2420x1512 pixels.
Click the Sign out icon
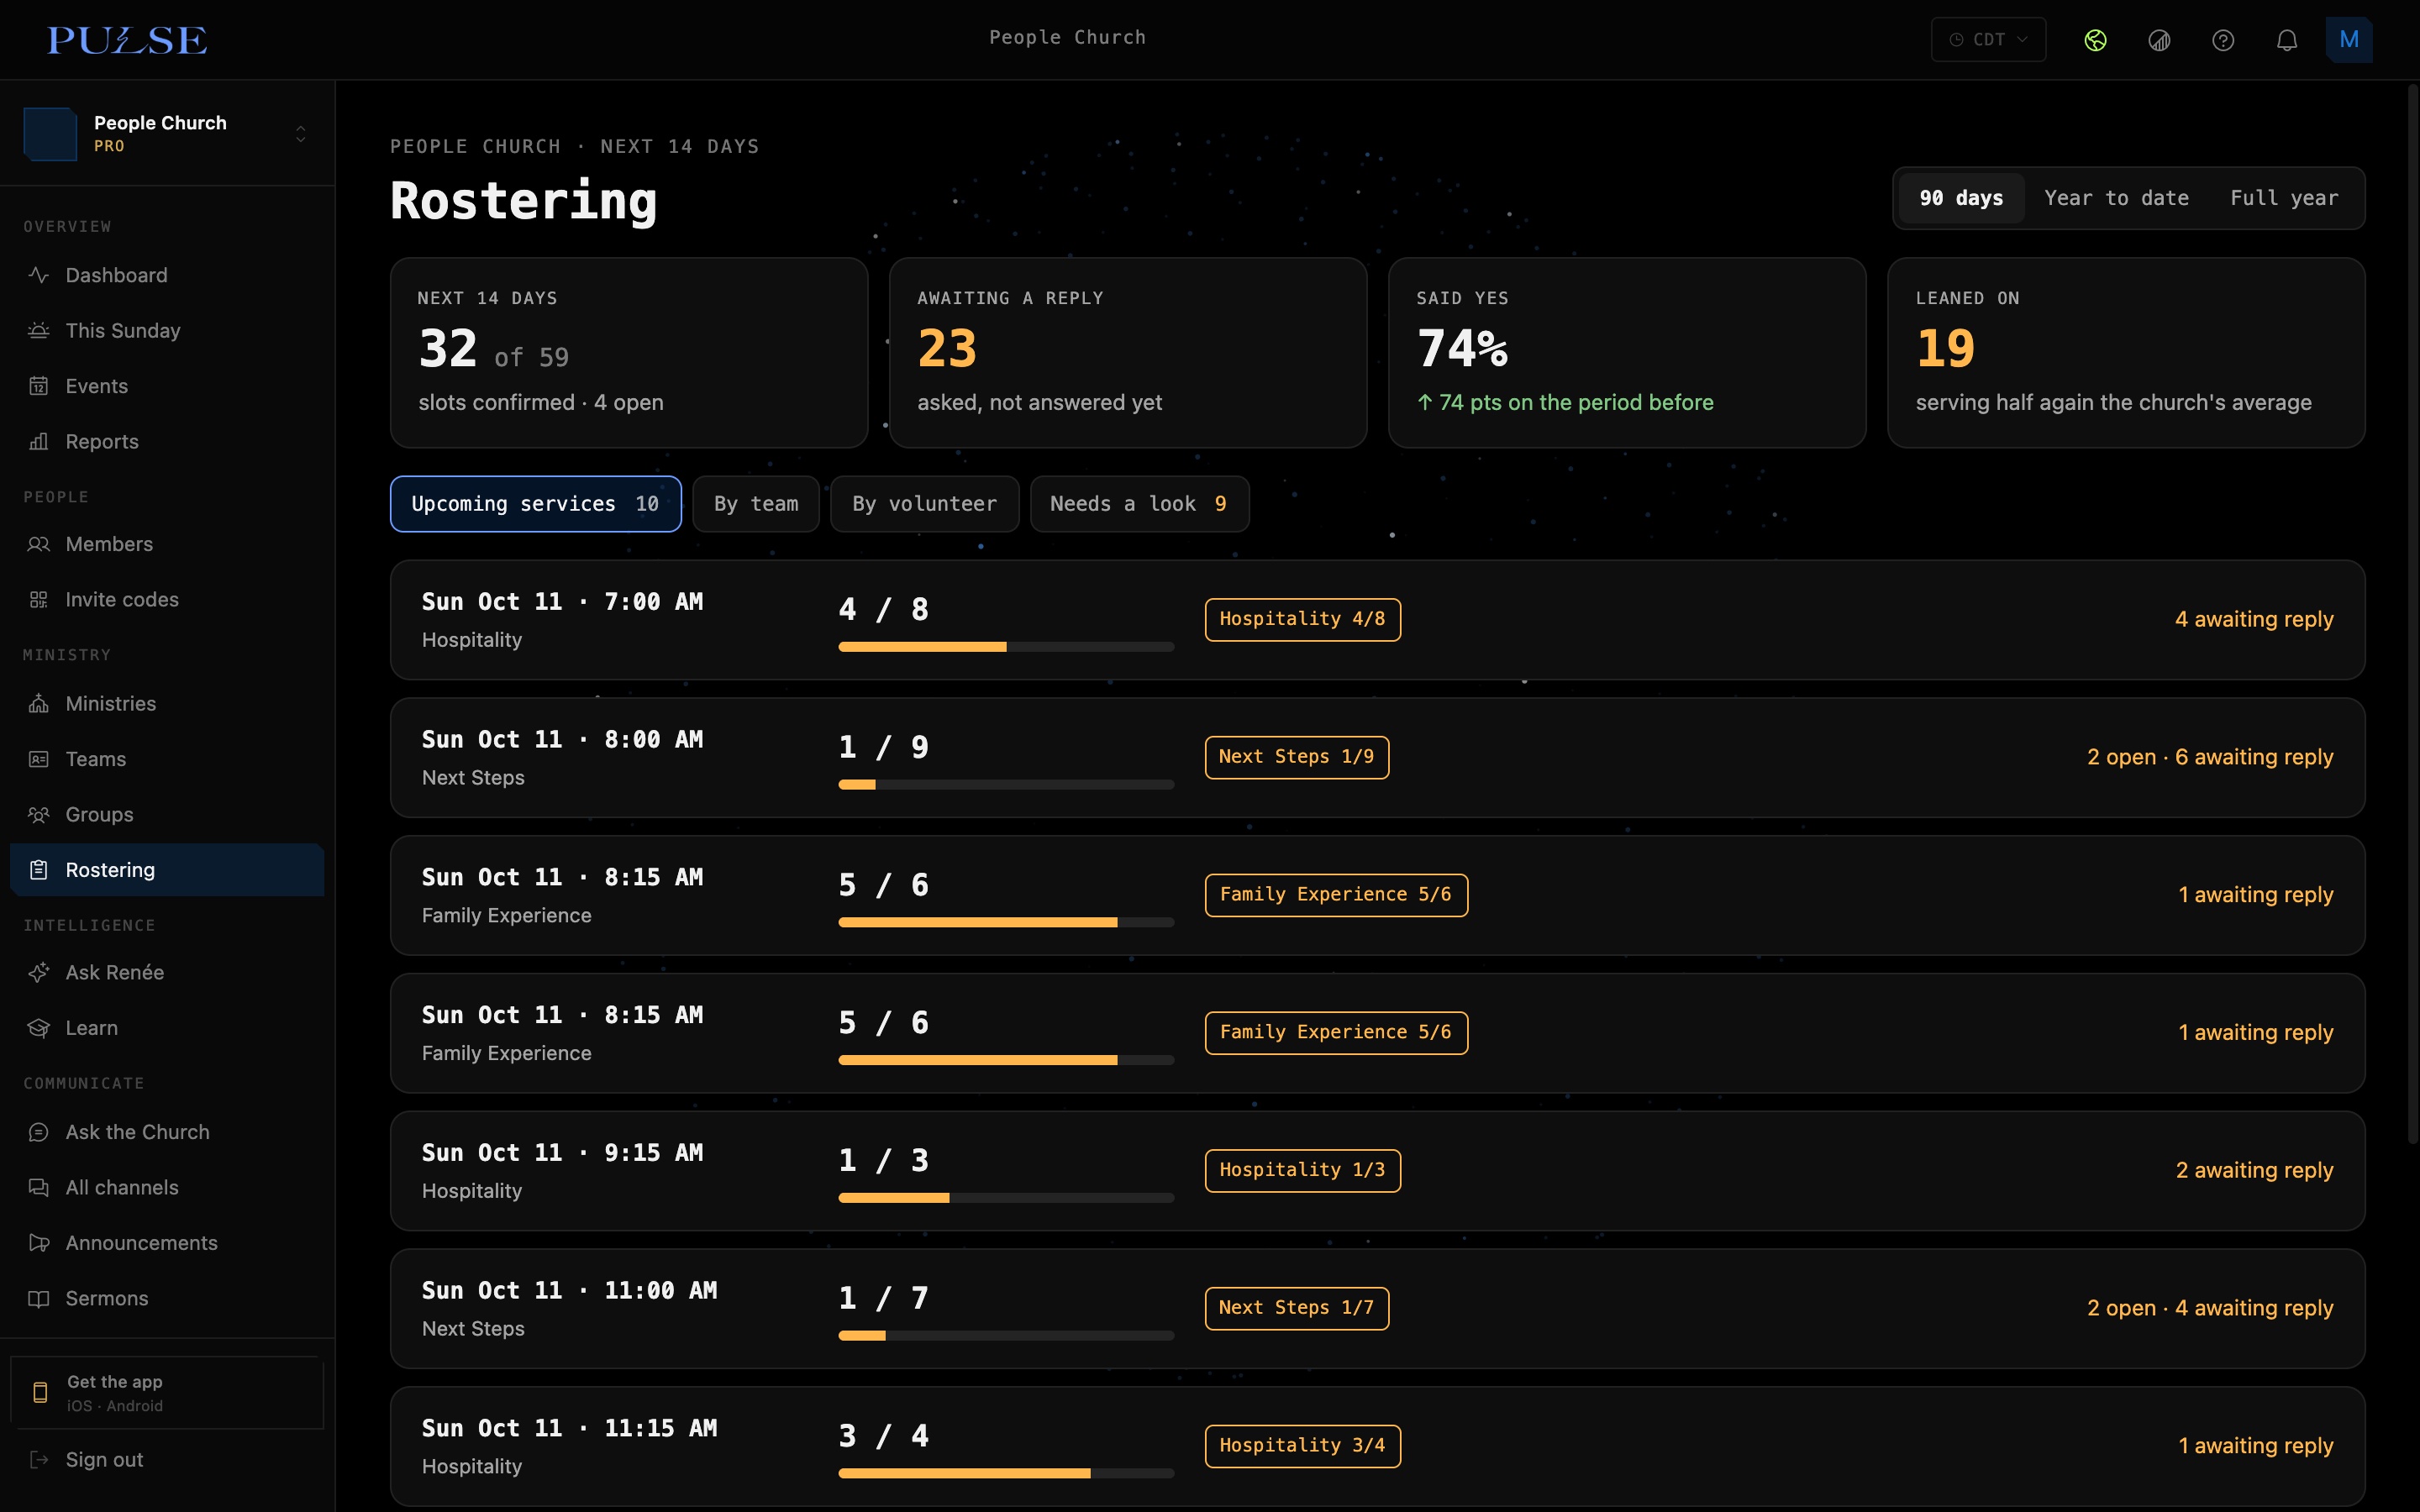(x=39, y=1459)
